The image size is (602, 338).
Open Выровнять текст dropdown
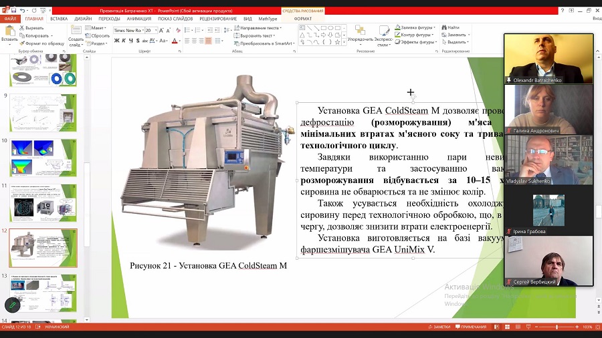(254, 35)
